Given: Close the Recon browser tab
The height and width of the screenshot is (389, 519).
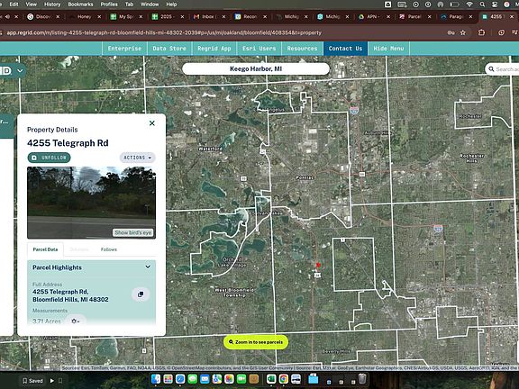Looking at the screenshot, I should tap(265, 16).
